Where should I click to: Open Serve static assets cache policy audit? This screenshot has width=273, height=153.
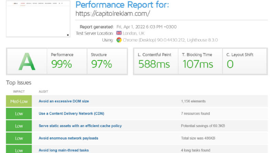(x=80, y=126)
